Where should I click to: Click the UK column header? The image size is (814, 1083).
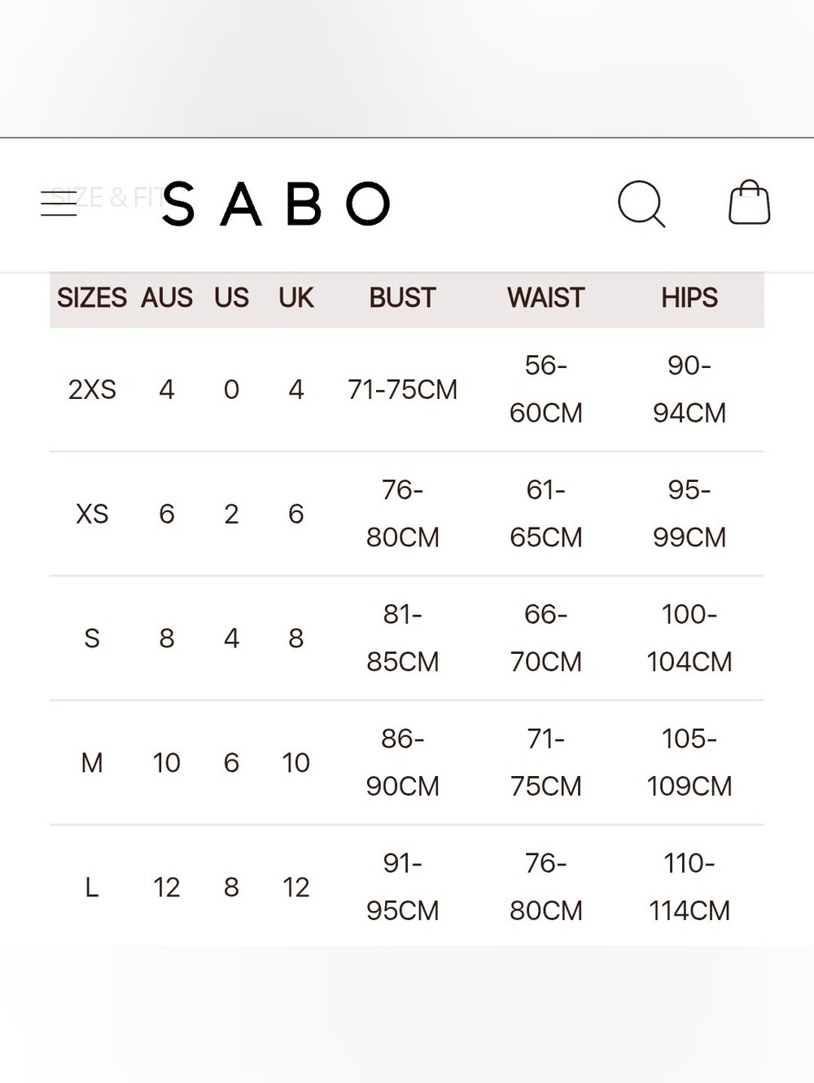coord(295,298)
